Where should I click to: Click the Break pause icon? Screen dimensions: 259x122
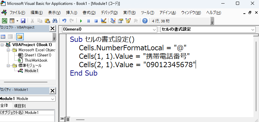coord(88,21)
